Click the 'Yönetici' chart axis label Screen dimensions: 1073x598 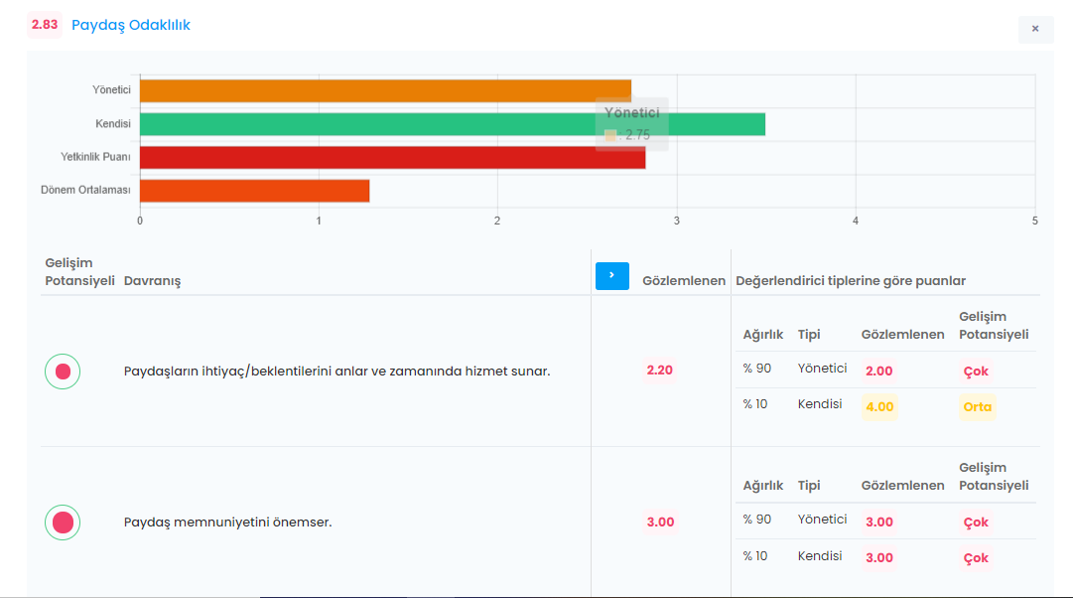coord(111,89)
